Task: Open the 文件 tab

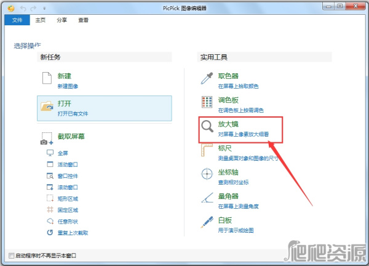Action: pyautogui.click(x=17, y=20)
